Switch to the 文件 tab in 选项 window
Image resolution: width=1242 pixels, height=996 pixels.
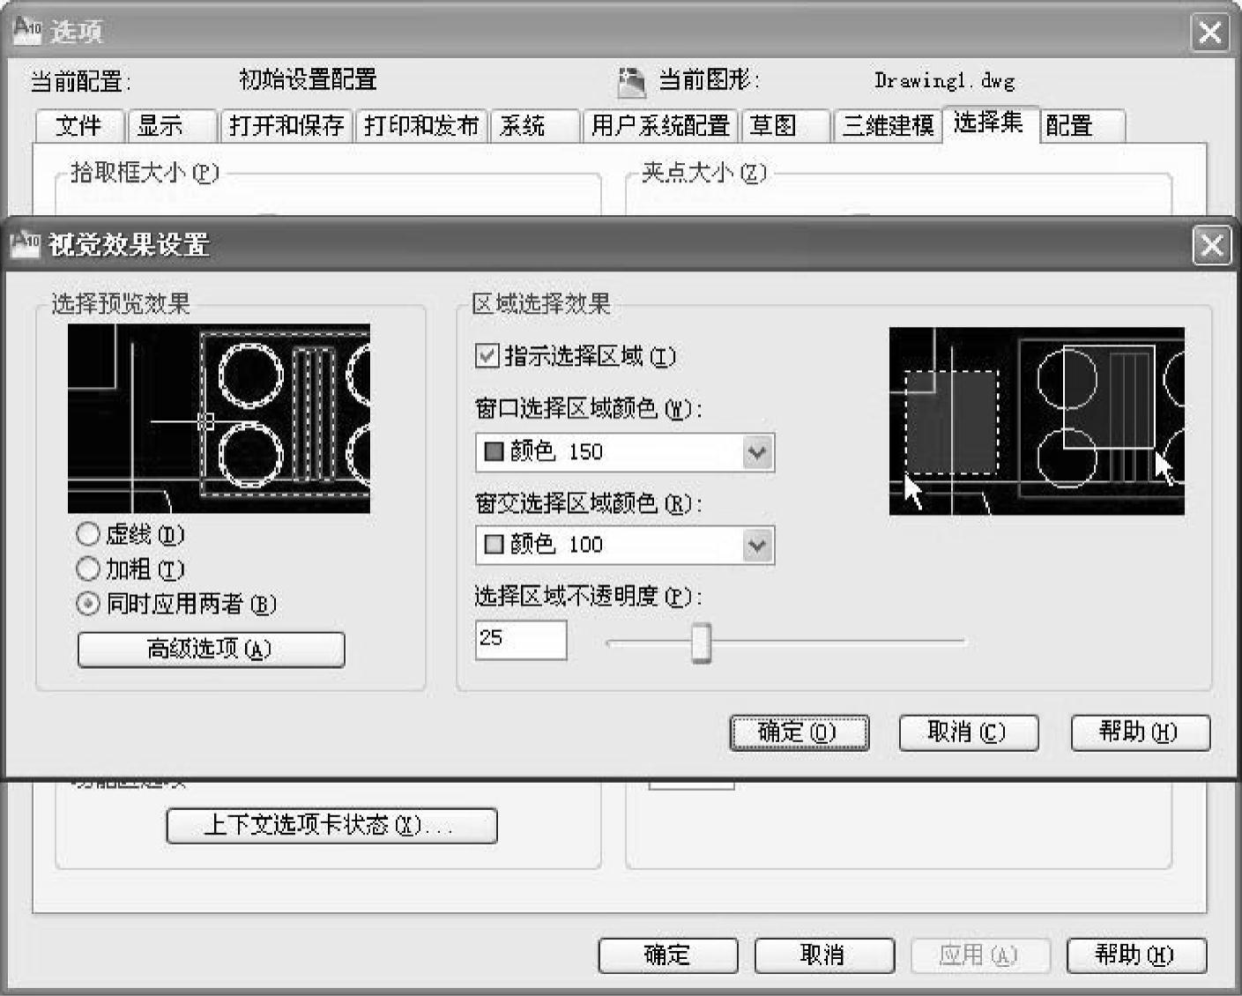(79, 126)
